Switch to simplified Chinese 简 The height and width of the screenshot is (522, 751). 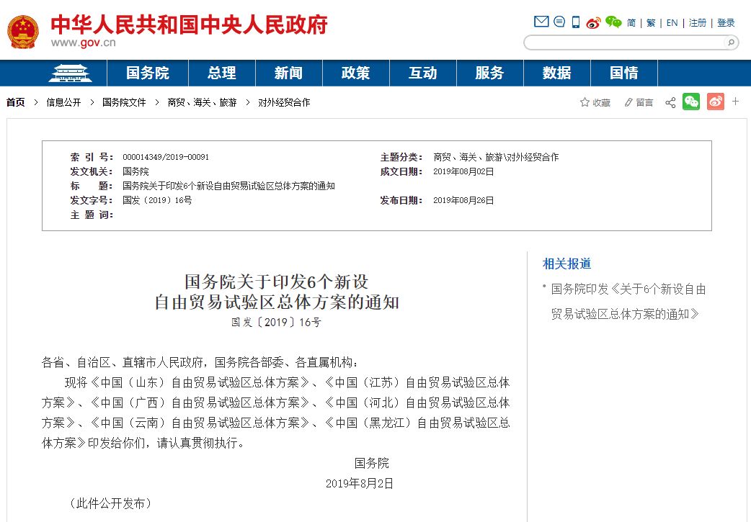point(631,23)
